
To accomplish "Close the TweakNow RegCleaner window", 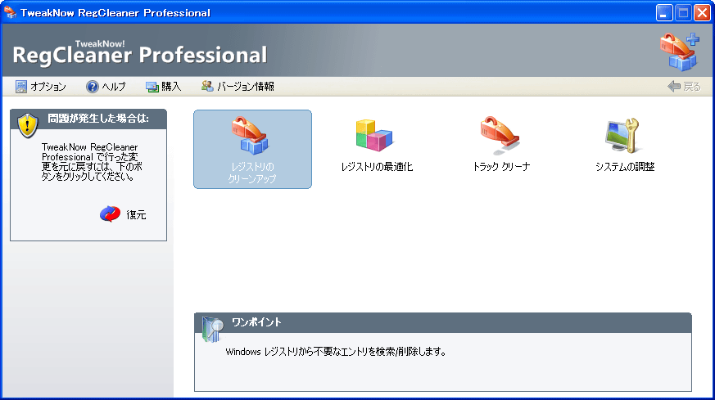I will [702, 13].
